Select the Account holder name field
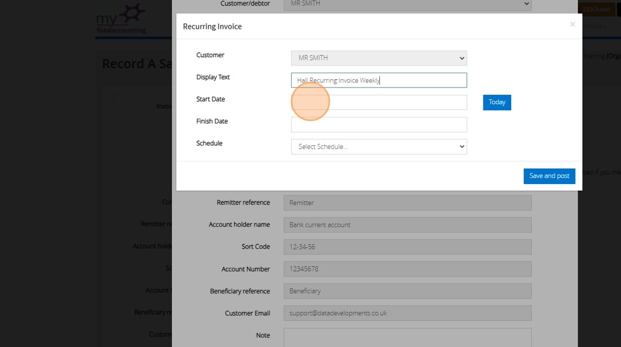This screenshot has height=347, width=621. [x=407, y=225]
